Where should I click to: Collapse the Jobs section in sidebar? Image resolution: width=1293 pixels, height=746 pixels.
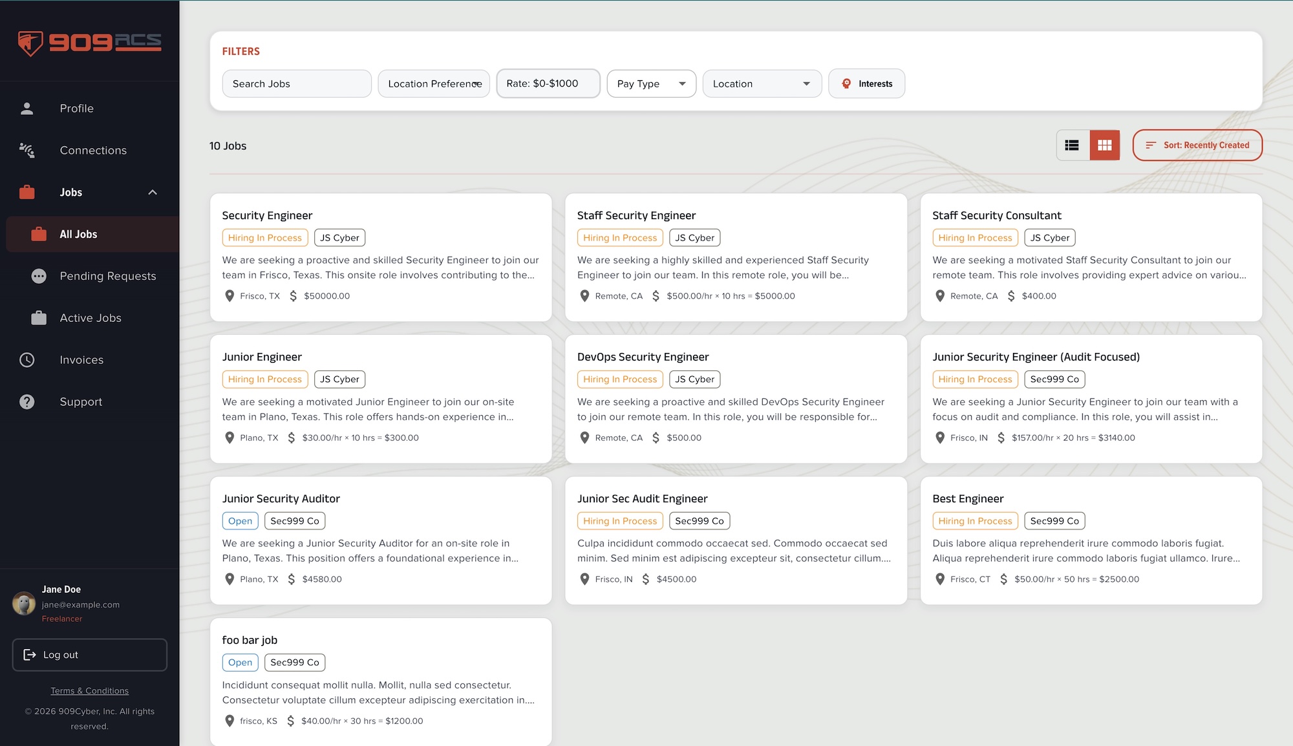[153, 192]
